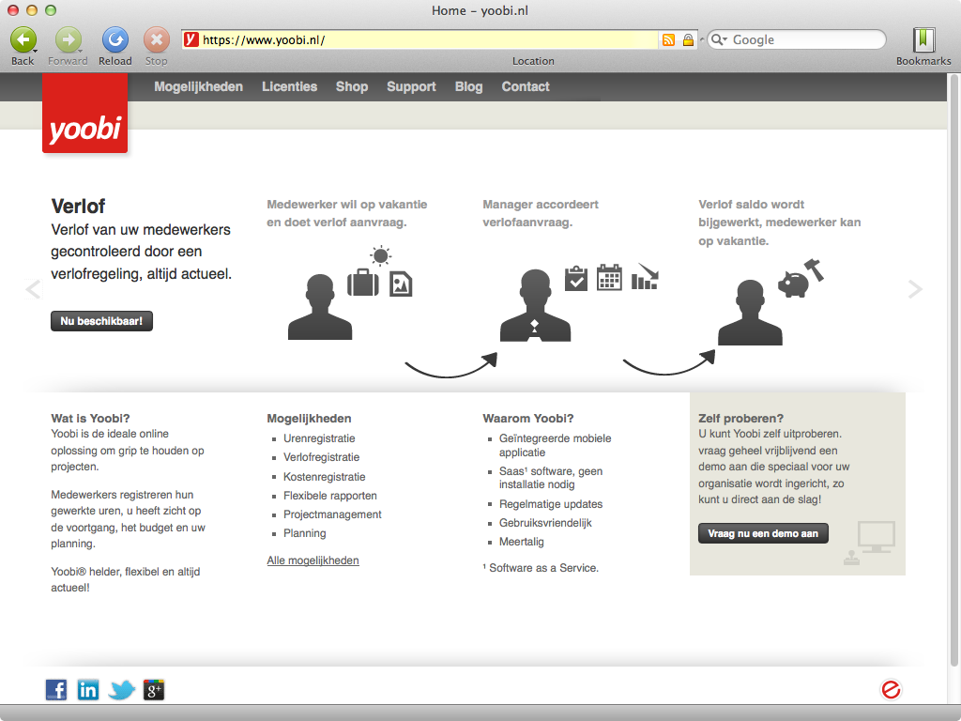This screenshot has height=721, width=961.
Task: Click the photo document icon
Action: pyautogui.click(x=401, y=284)
